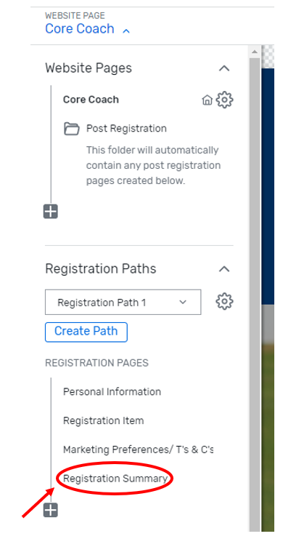The height and width of the screenshot is (555, 283).
Task: Click the Create Path button
Action: 86,332
